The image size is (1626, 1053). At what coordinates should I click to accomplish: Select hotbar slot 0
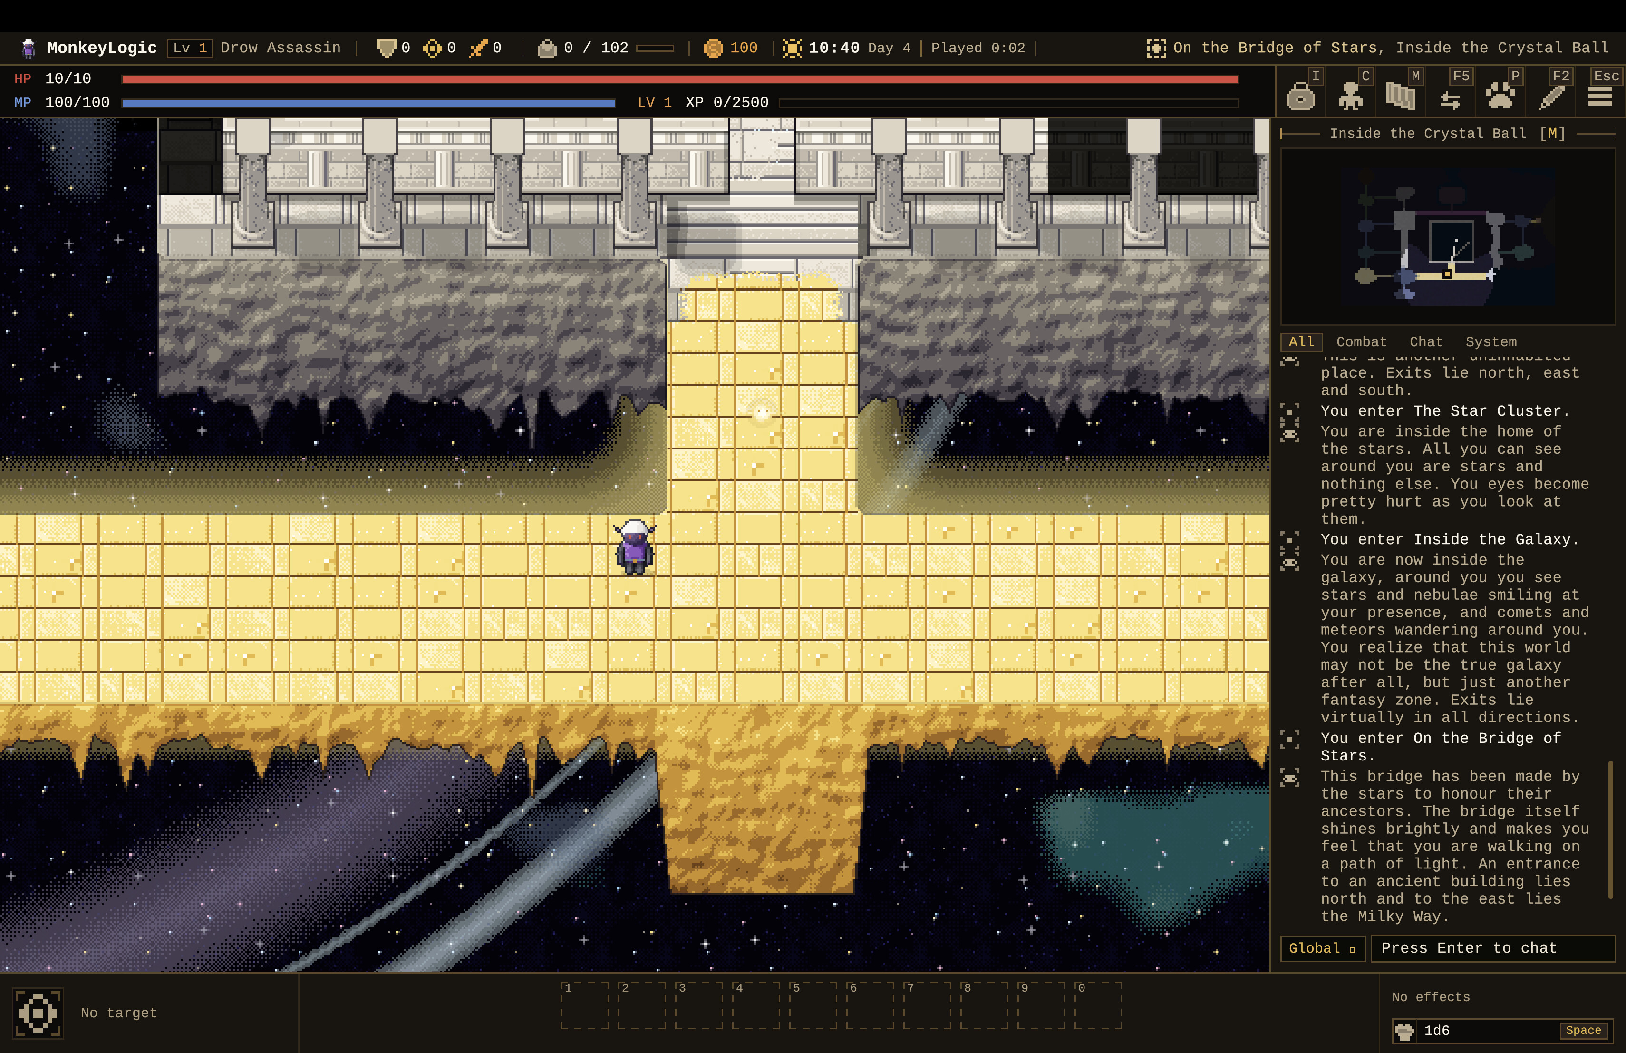click(1099, 1006)
